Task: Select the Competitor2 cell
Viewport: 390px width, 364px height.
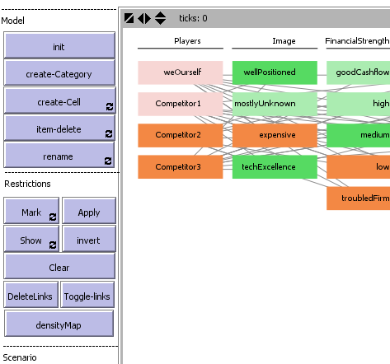Action: (181, 135)
